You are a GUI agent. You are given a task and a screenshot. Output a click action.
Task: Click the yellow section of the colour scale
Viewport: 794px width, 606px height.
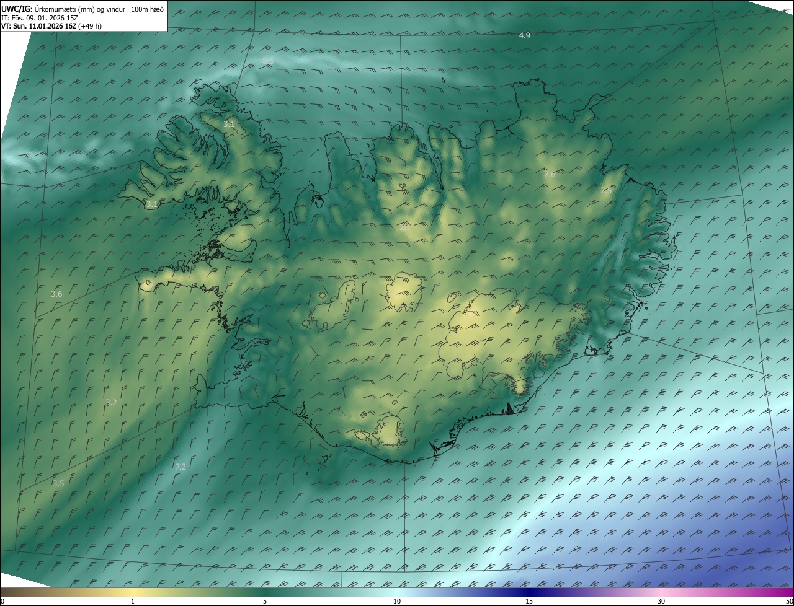133,592
